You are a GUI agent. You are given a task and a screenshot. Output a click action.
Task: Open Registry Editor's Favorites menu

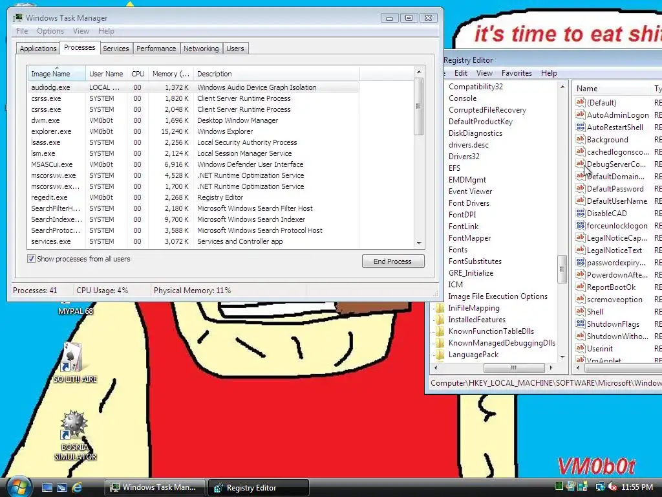pos(517,73)
